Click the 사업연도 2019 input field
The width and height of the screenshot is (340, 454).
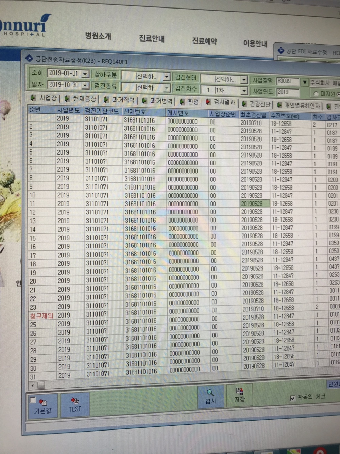[x=288, y=92]
